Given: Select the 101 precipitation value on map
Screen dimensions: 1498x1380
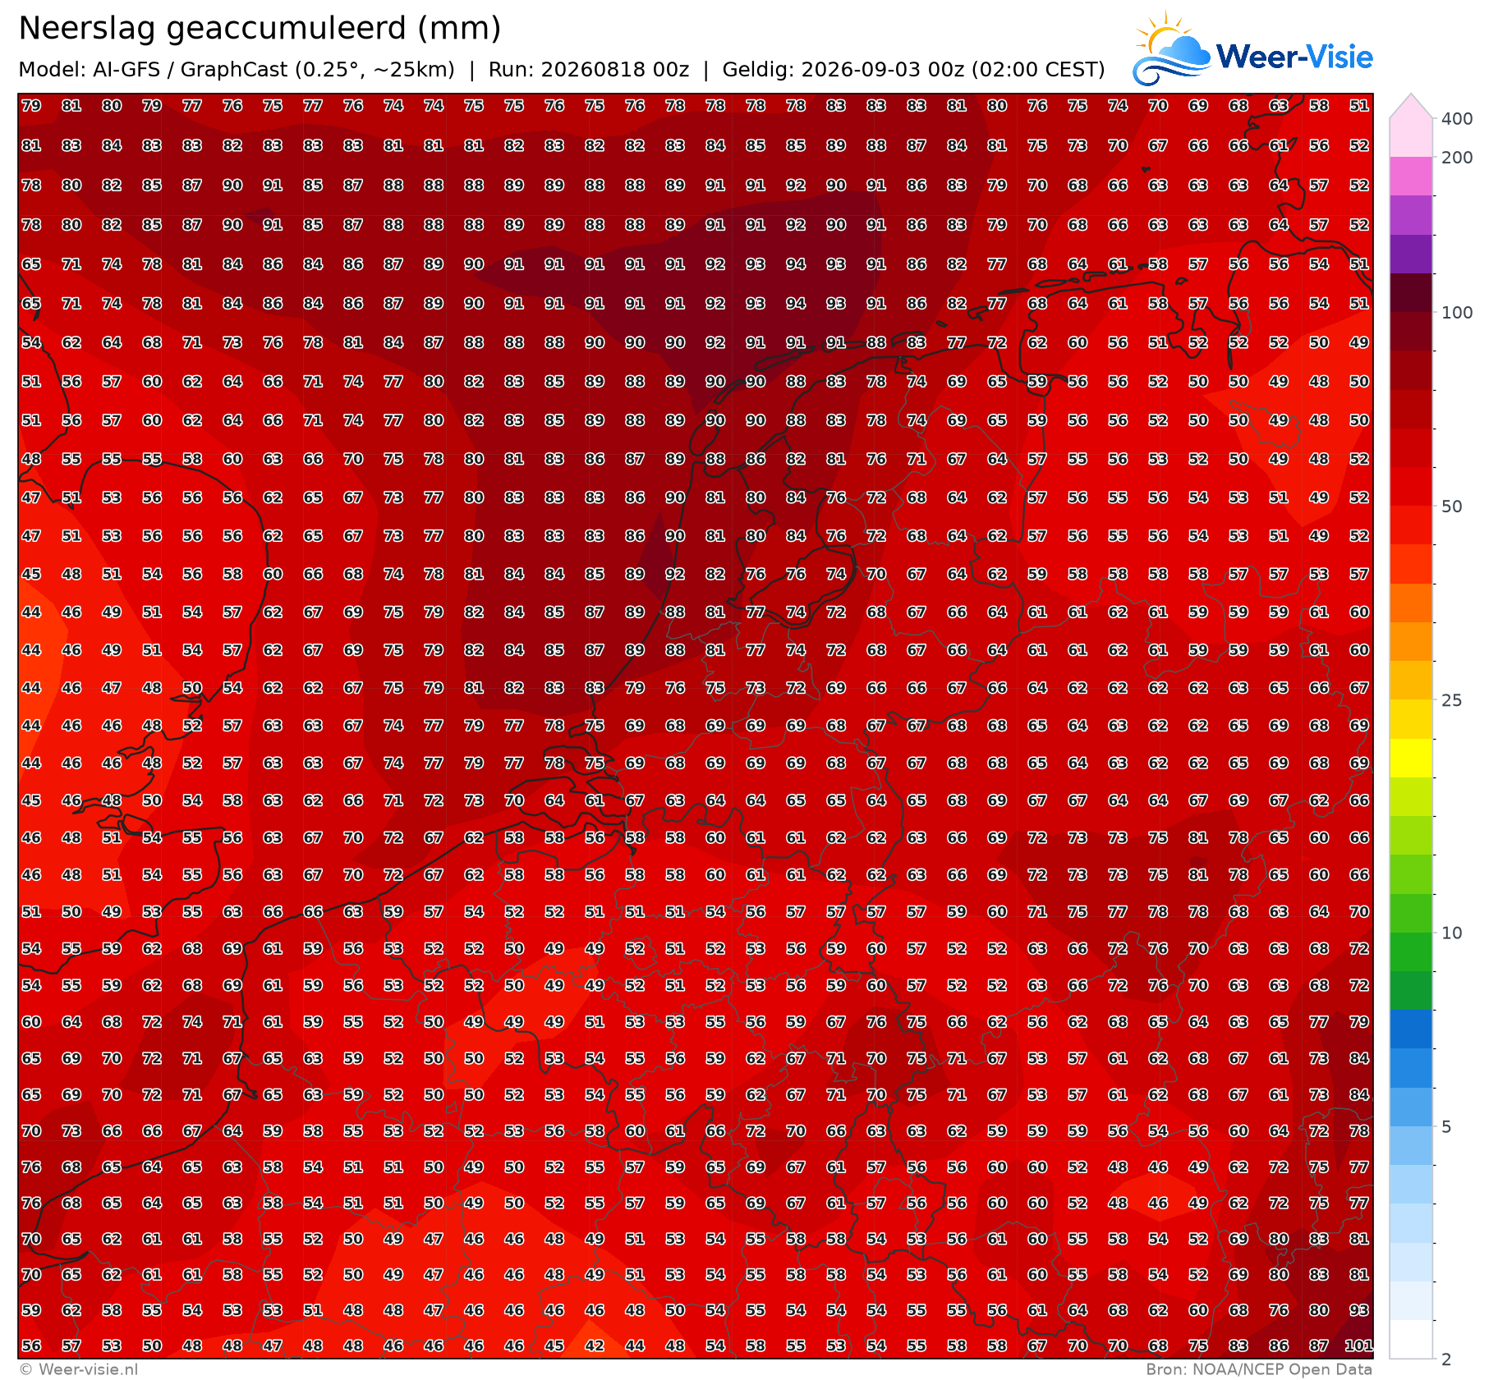Looking at the screenshot, I should 1359,1346.
